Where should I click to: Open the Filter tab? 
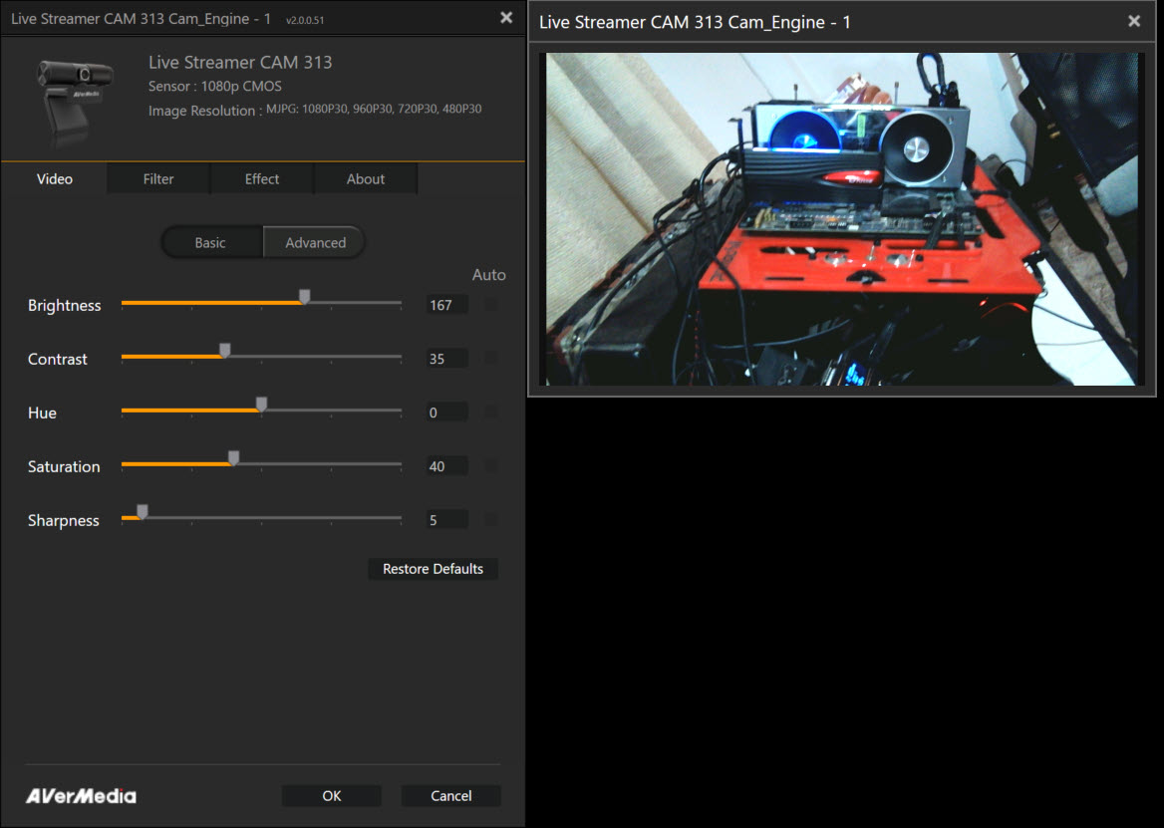pos(158,178)
